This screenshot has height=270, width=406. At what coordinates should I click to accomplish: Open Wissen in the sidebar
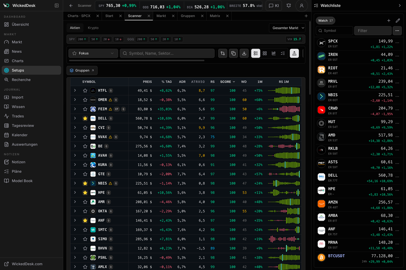coord(31,107)
